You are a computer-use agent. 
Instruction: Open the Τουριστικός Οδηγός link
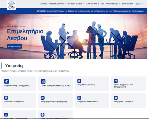pos(86,85)
